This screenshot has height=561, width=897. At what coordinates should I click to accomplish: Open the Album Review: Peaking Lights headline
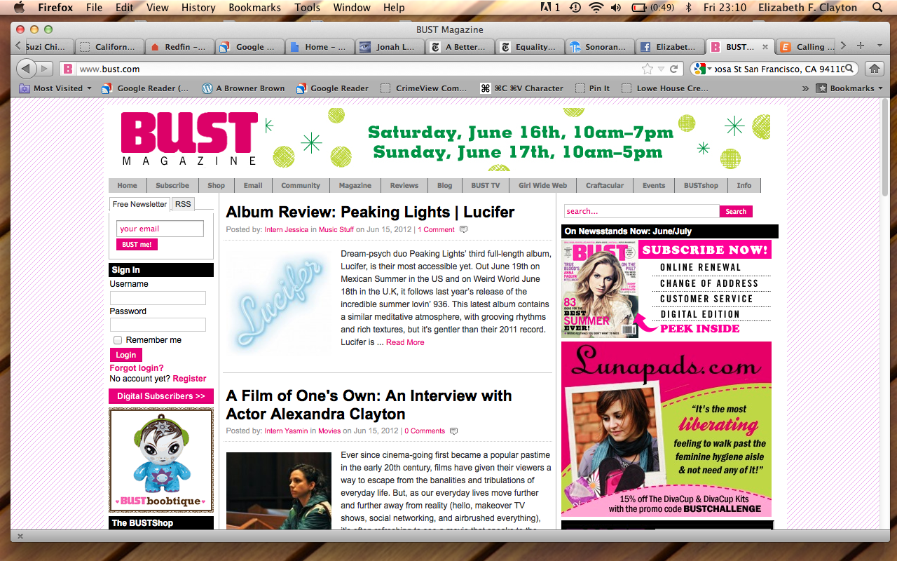370,212
